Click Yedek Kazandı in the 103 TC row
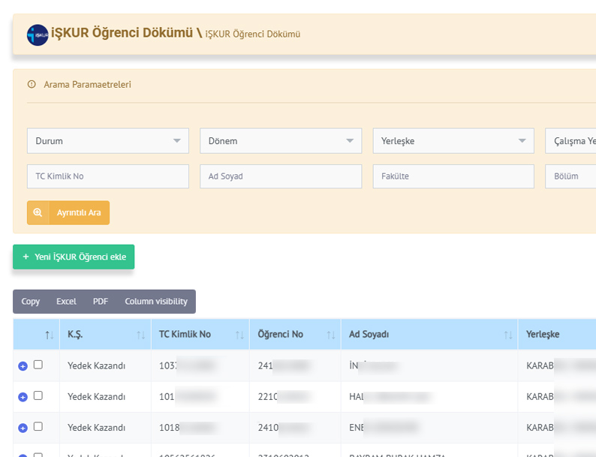 pyautogui.click(x=97, y=366)
